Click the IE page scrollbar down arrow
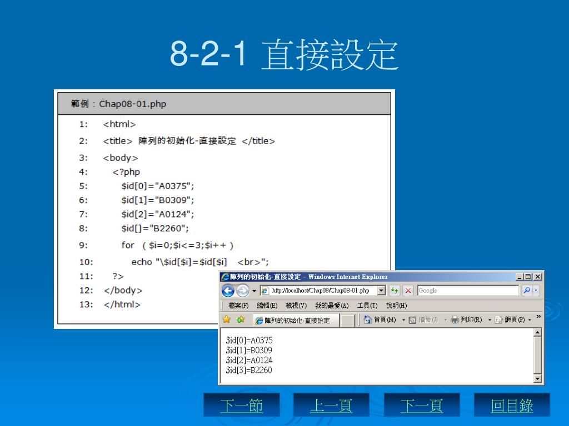Image resolution: width=569 pixels, height=426 pixels. (538, 379)
